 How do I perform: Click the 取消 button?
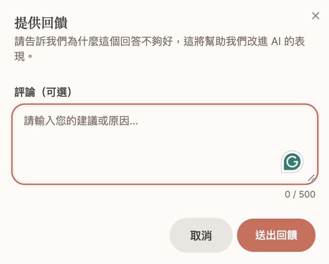click(201, 235)
